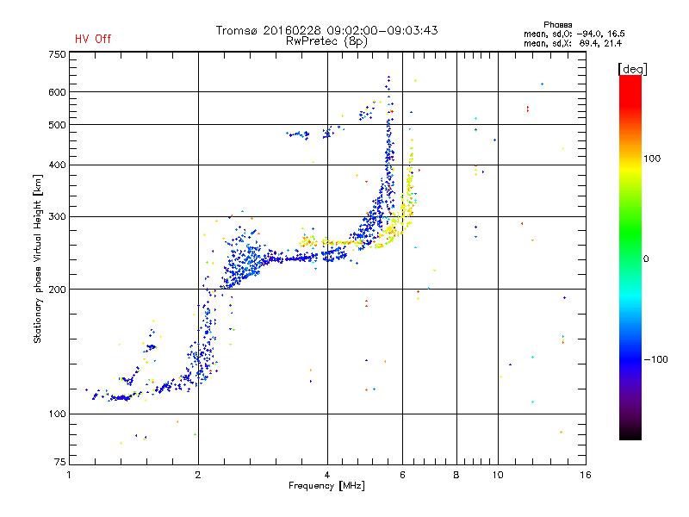Click the red 'HV Off' status label
Viewport: 689px width, 517px height.
(x=93, y=39)
